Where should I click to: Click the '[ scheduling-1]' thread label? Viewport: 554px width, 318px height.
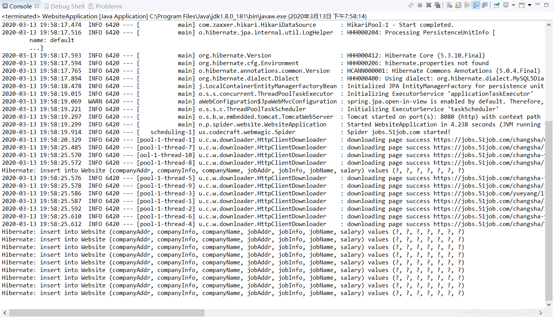pyautogui.click(x=166, y=132)
